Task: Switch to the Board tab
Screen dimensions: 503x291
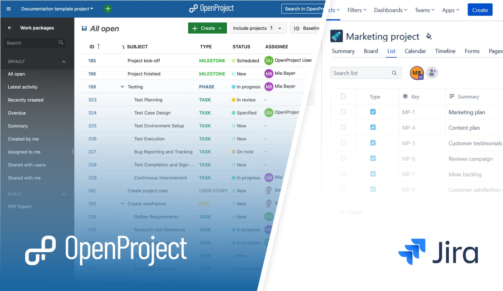Action: [x=371, y=51]
